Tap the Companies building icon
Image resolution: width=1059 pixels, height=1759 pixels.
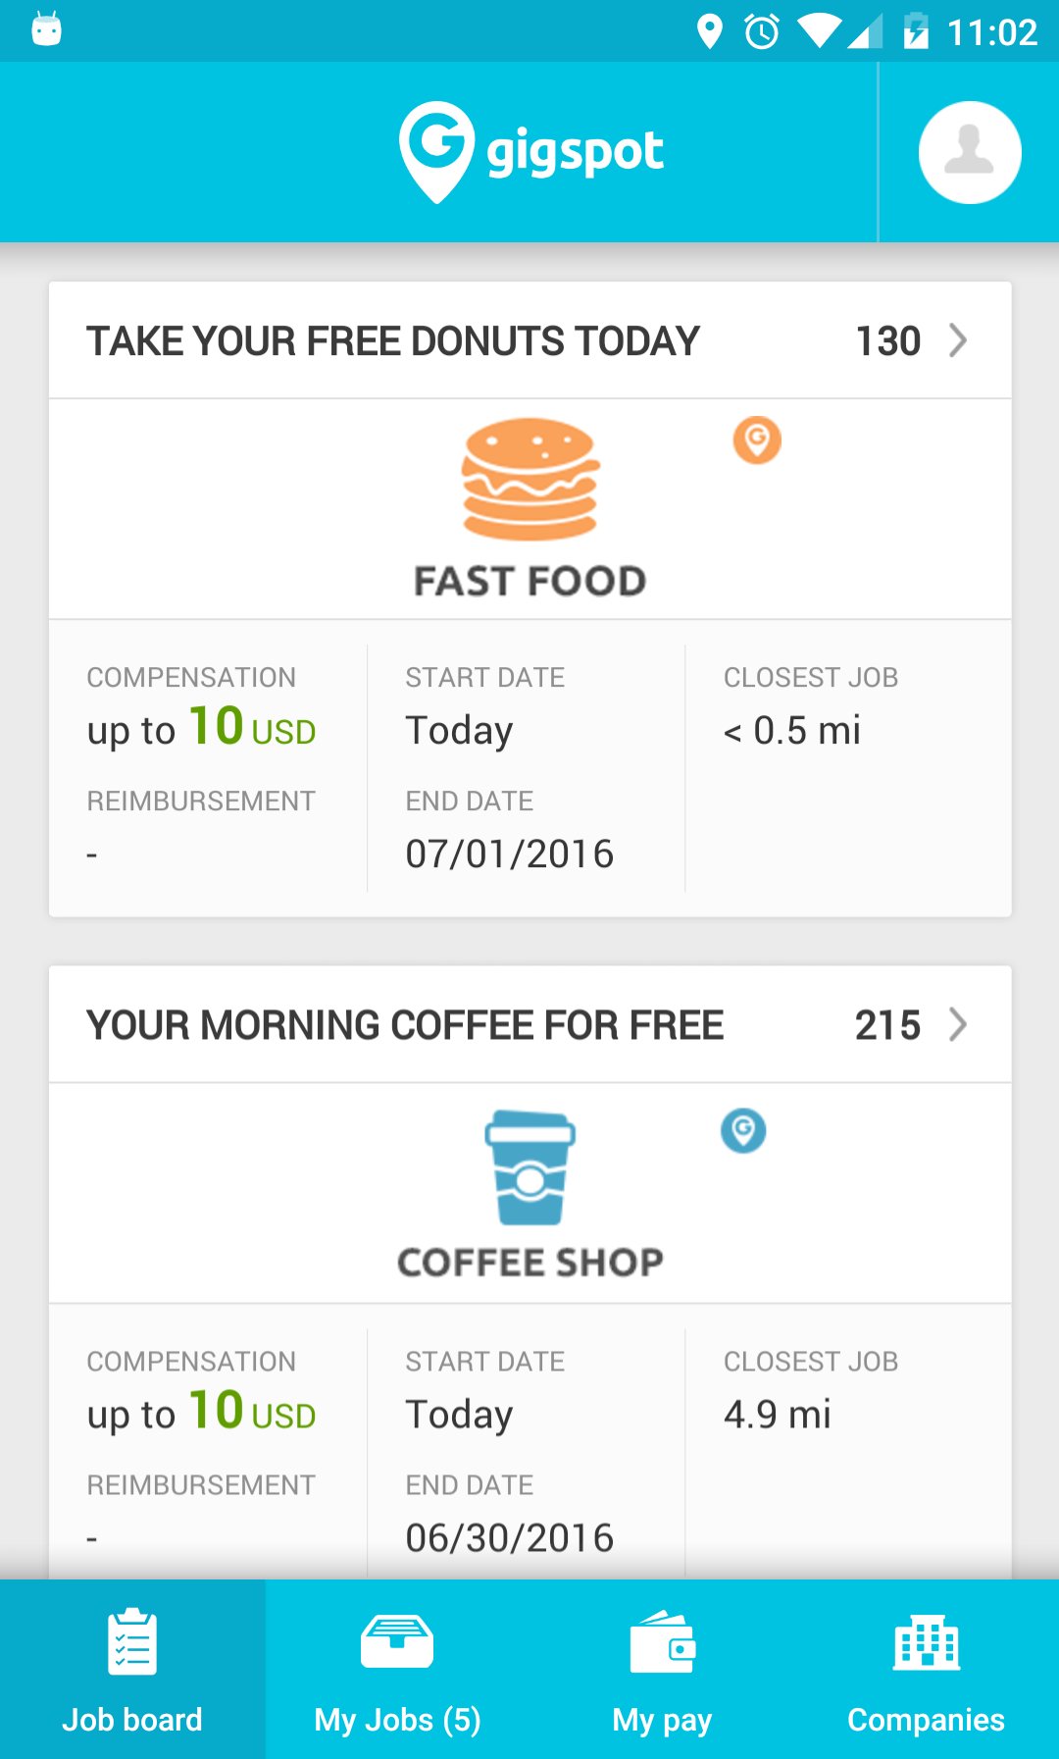pos(927,1642)
